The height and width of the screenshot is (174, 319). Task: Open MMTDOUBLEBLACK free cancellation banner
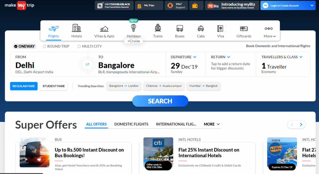click(114, 6)
